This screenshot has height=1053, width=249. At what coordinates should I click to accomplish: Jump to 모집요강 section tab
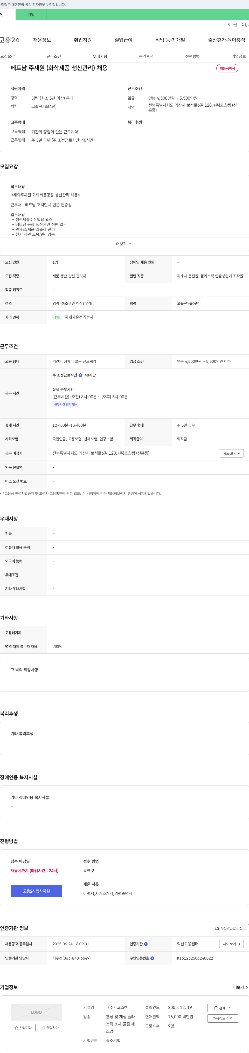7,56
